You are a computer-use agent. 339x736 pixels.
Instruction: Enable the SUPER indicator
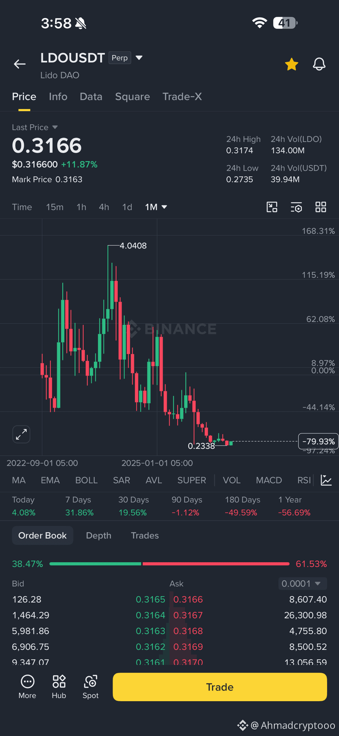192,480
